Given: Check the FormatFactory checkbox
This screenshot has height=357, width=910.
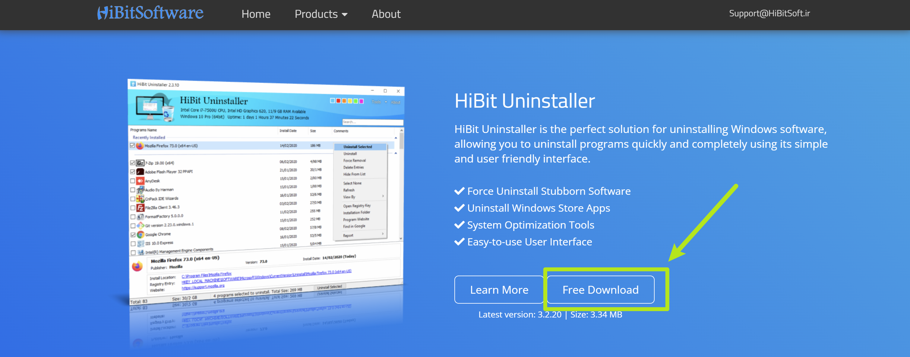Looking at the screenshot, I should tap(133, 217).
